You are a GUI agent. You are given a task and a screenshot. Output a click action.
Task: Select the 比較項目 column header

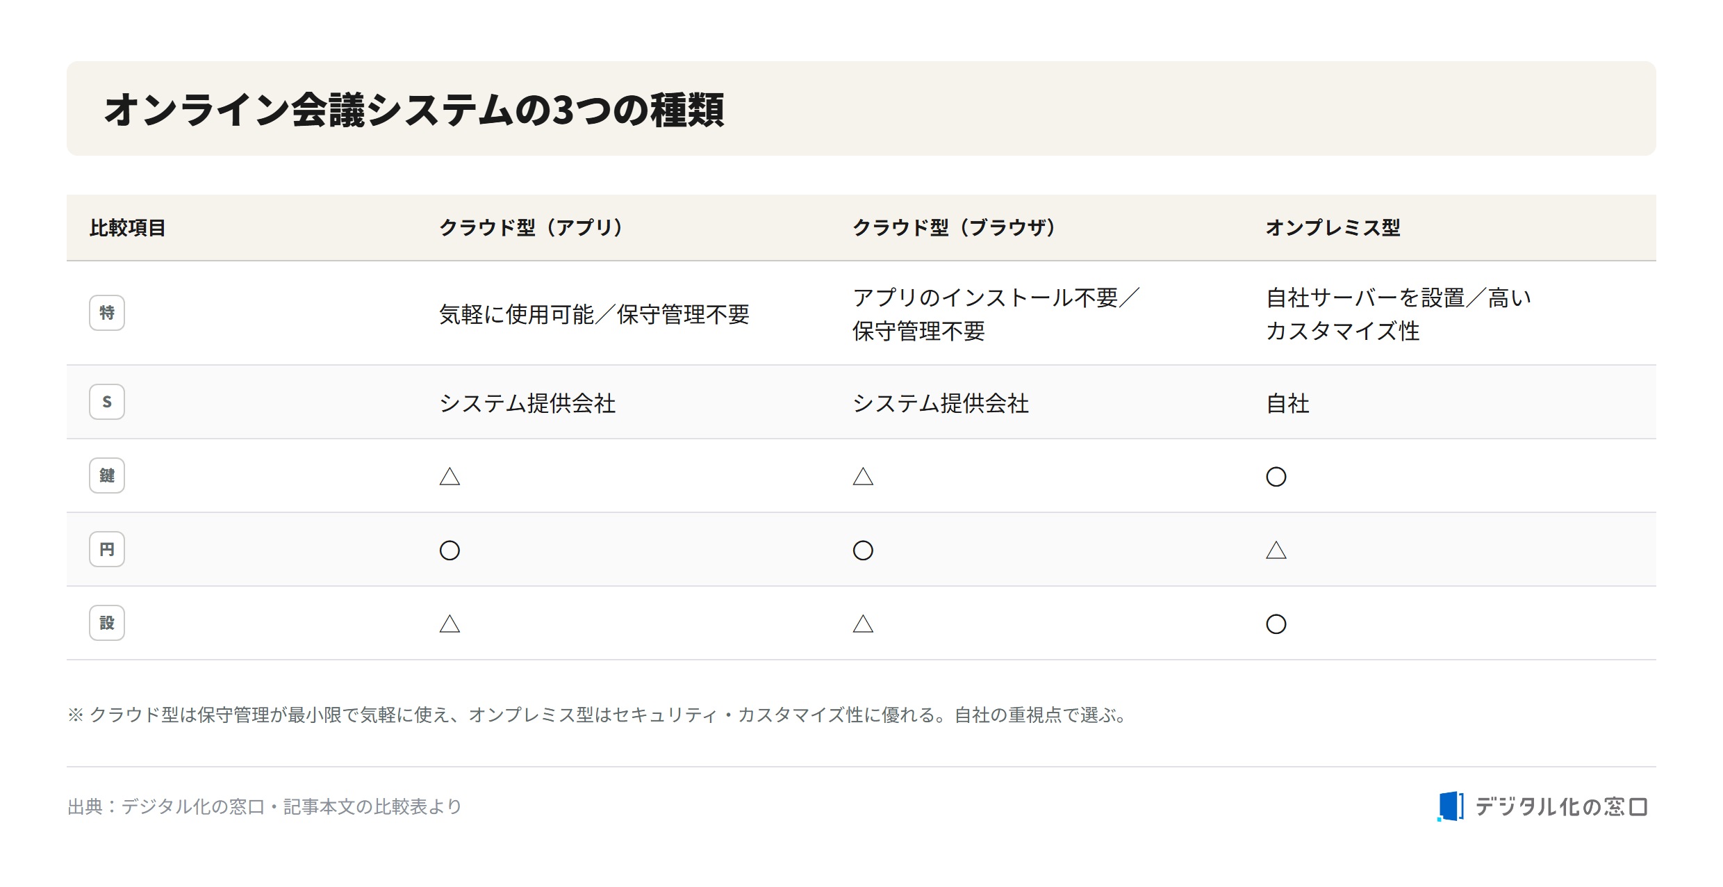tap(128, 227)
